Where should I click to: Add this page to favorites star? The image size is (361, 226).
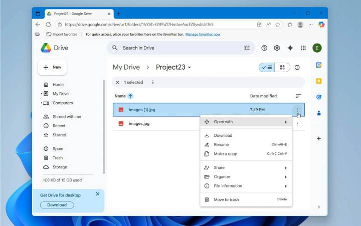(278, 25)
